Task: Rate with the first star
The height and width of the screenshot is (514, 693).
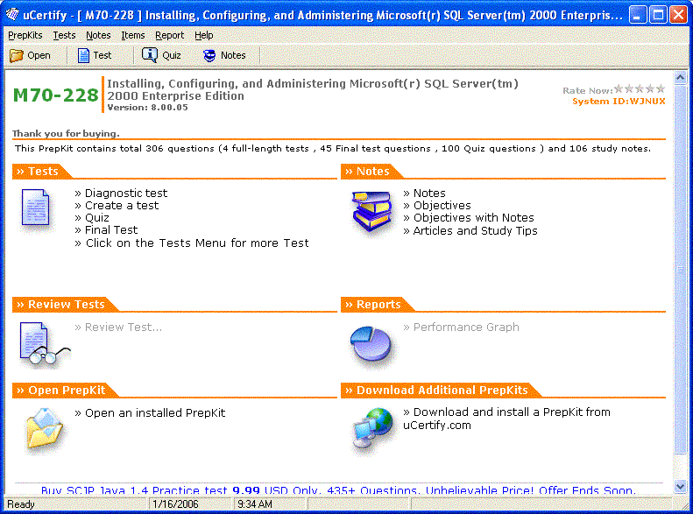Action: [619, 88]
